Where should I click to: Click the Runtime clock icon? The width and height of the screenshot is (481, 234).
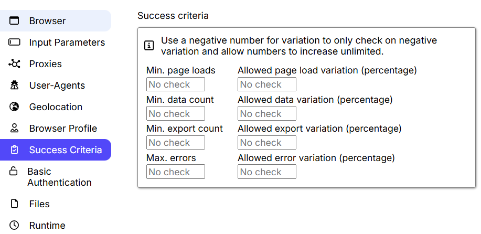14,226
